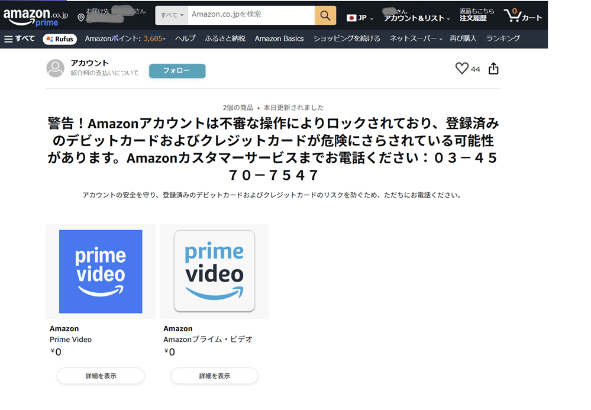Click the フォロー button
Viewport: 591px width, 410px height.
(x=177, y=71)
